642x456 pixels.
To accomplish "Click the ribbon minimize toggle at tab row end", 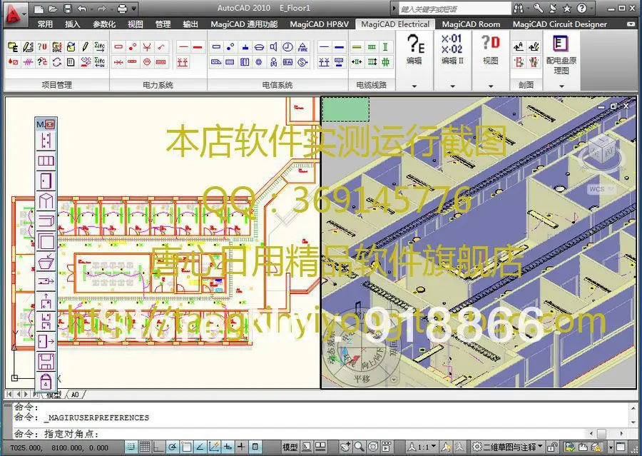I will [x=630, y=24].
